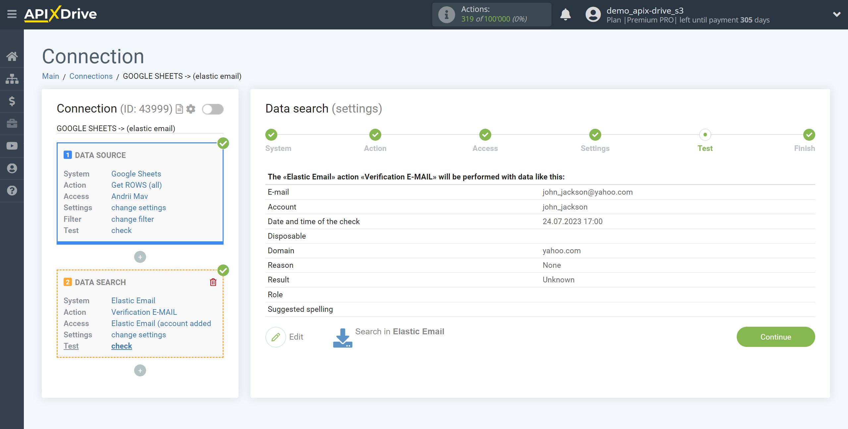Click the Get ROWS (all) link
Image resolution: width=848 pixels, height=429 pixels.
pos(136,185)
